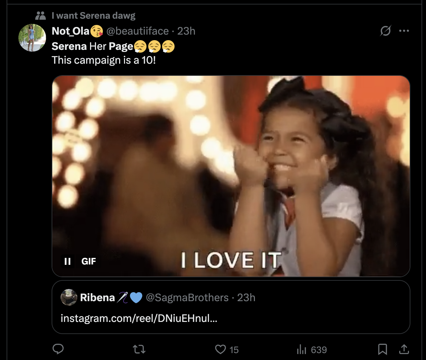The width and height of the screenshot is (426, 360).
Task: Pause the playing GIF
Action: coord(68,261)
